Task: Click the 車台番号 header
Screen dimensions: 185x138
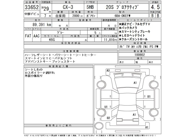Action: [140, 51]
